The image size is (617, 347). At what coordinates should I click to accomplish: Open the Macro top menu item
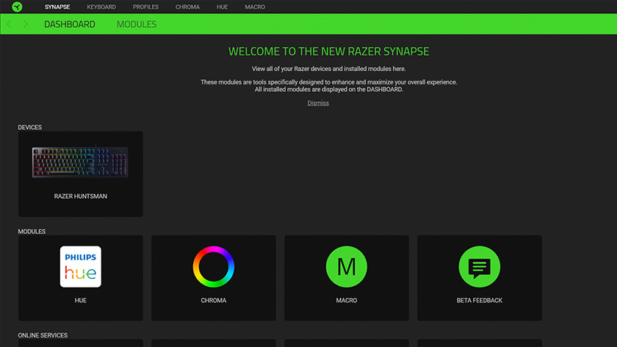click(255, 7)
